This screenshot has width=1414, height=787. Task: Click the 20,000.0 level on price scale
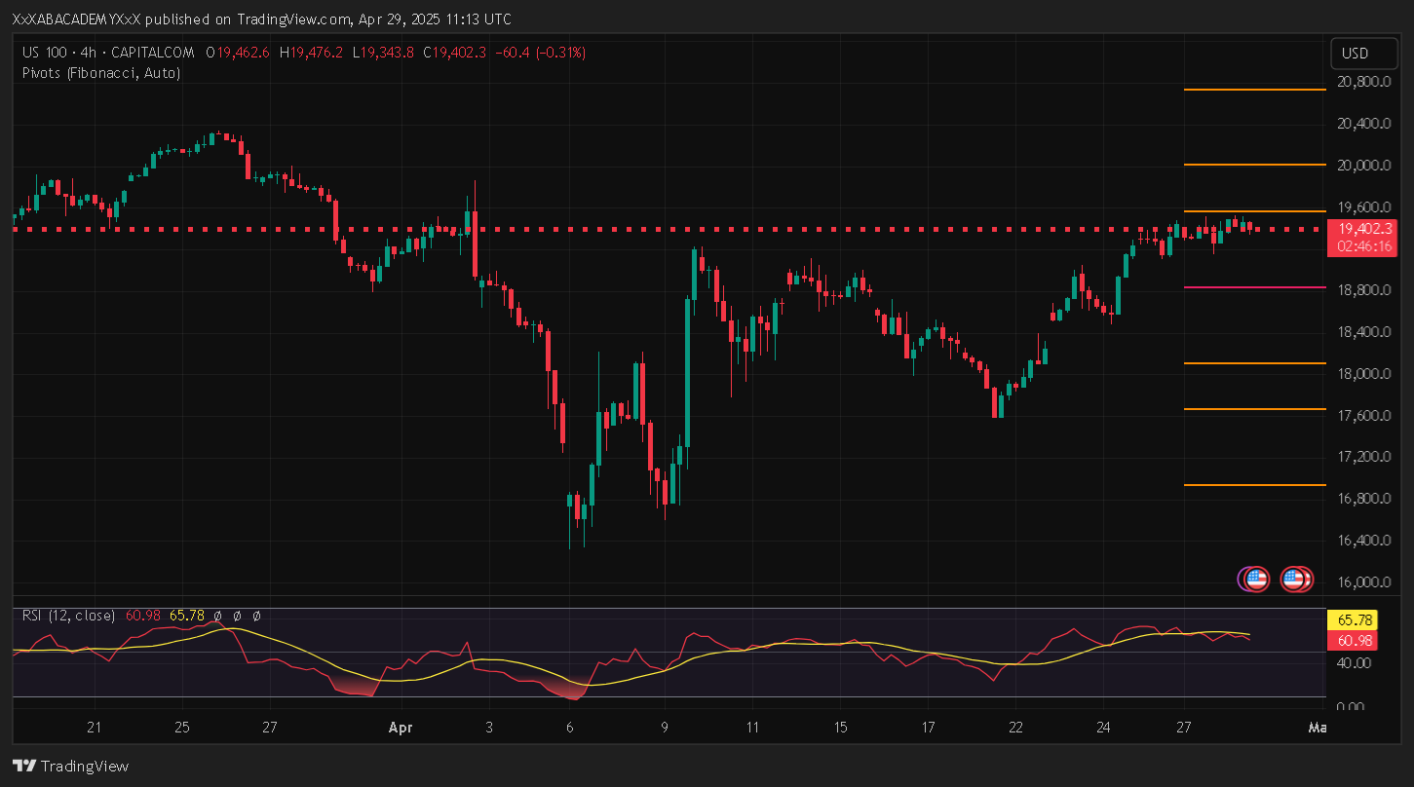tap(1363, 166)
